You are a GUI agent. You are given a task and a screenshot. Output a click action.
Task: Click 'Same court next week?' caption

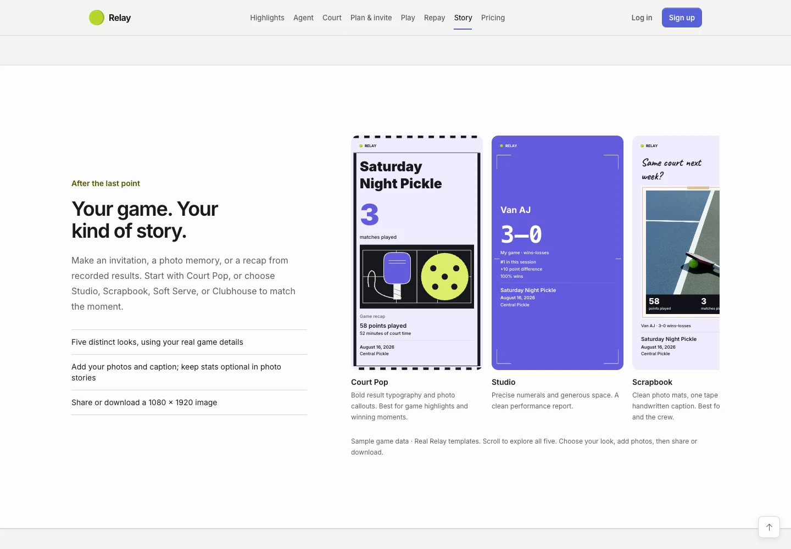coord(672,169)
